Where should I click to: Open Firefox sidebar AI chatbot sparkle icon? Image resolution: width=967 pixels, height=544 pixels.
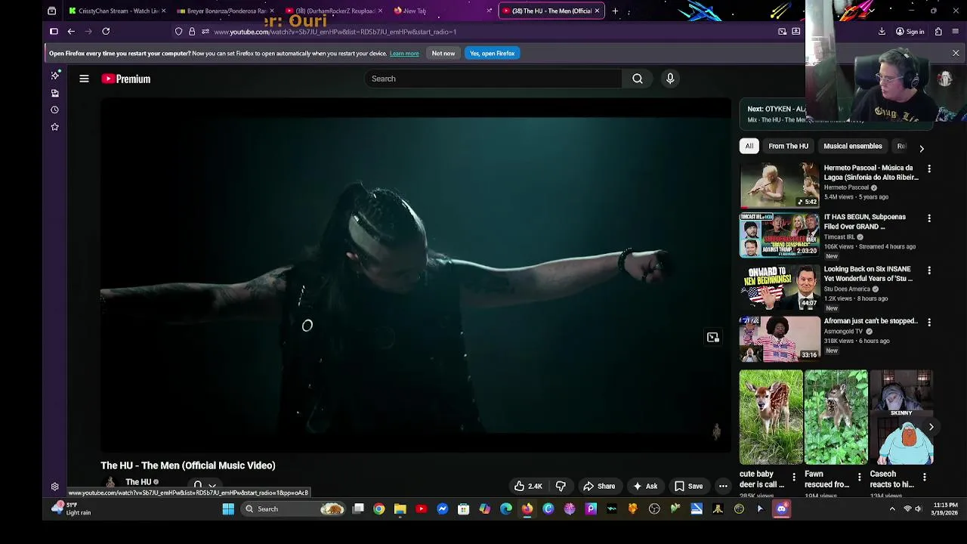tap(54, 76)
